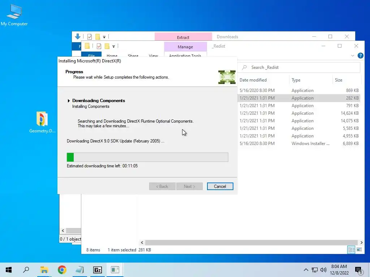Click the Search _Redist input field
The width and height of the screenshot is (370, 277).
coord(300,67)
